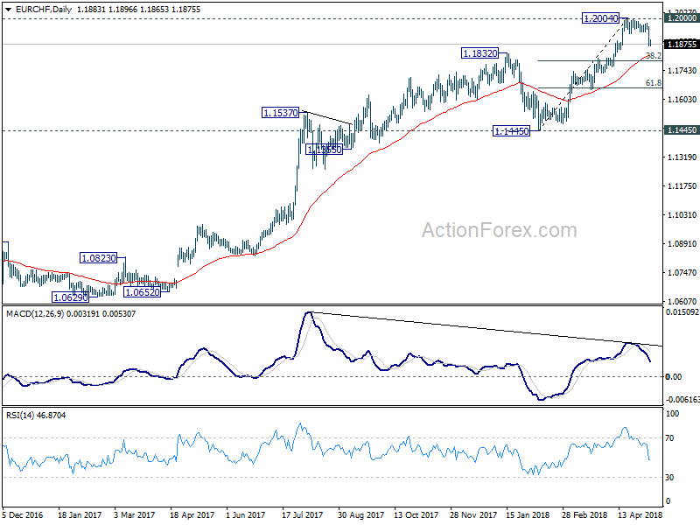Click the RSI(14) 46.8704 indicator label
Screen dimensions: 700x525
(x=36, y=415)
